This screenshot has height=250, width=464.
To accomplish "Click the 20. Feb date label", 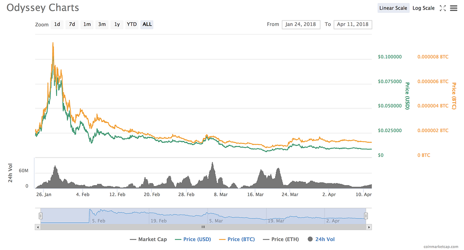I will point(152,195).
